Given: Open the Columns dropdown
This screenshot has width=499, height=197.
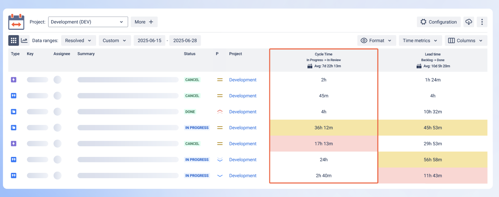Looking at the screenshot, I should coord(466,40).
